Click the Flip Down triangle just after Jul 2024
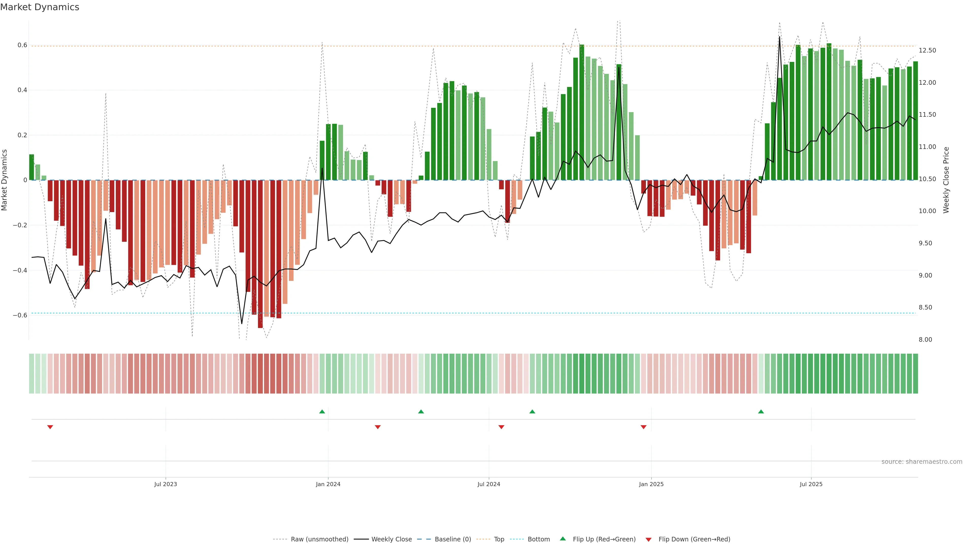 pos(501,427)
